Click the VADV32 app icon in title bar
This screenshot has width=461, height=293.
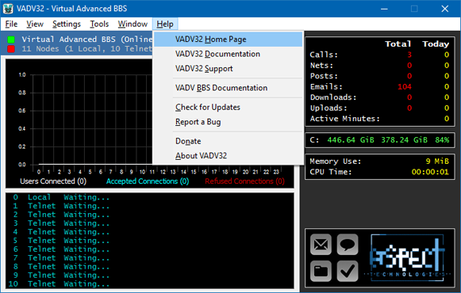8,9
